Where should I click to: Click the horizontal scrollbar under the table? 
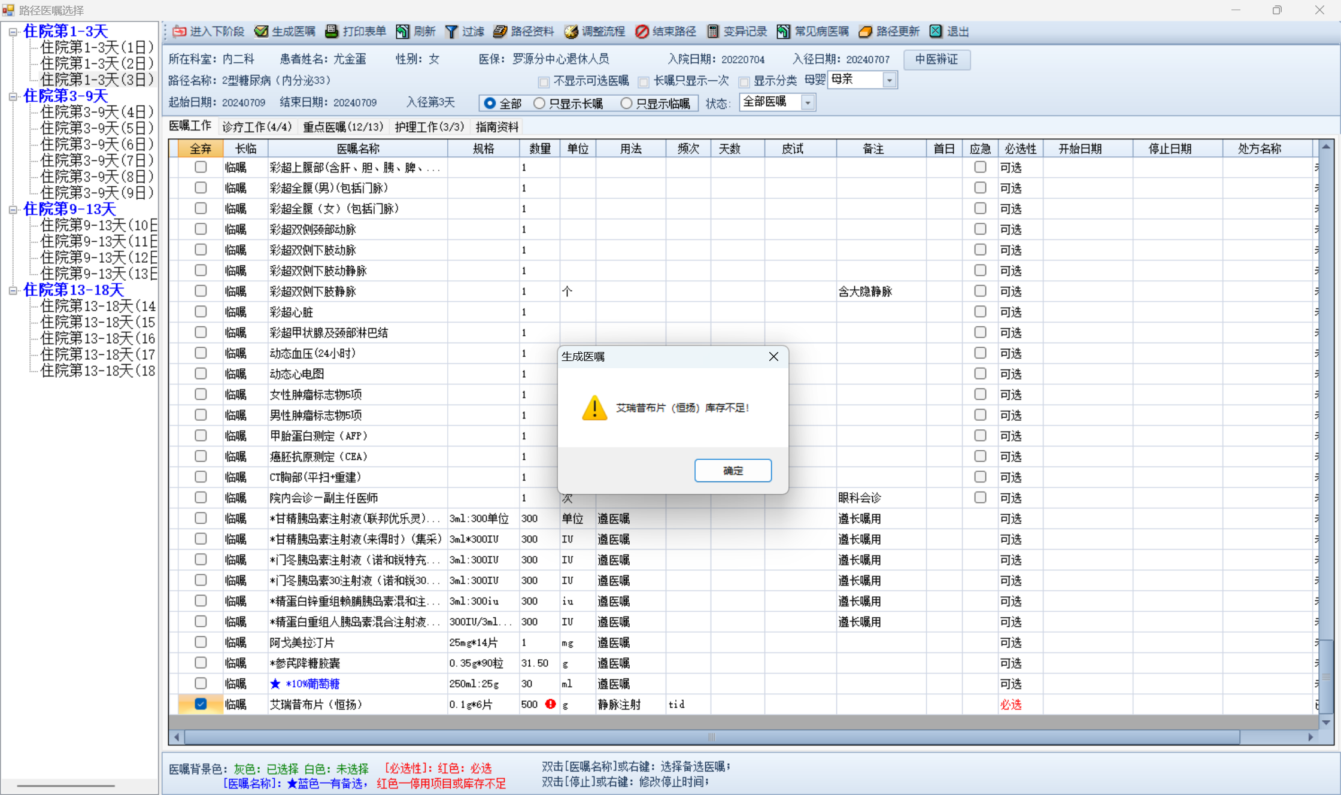(x=711, y=737)
